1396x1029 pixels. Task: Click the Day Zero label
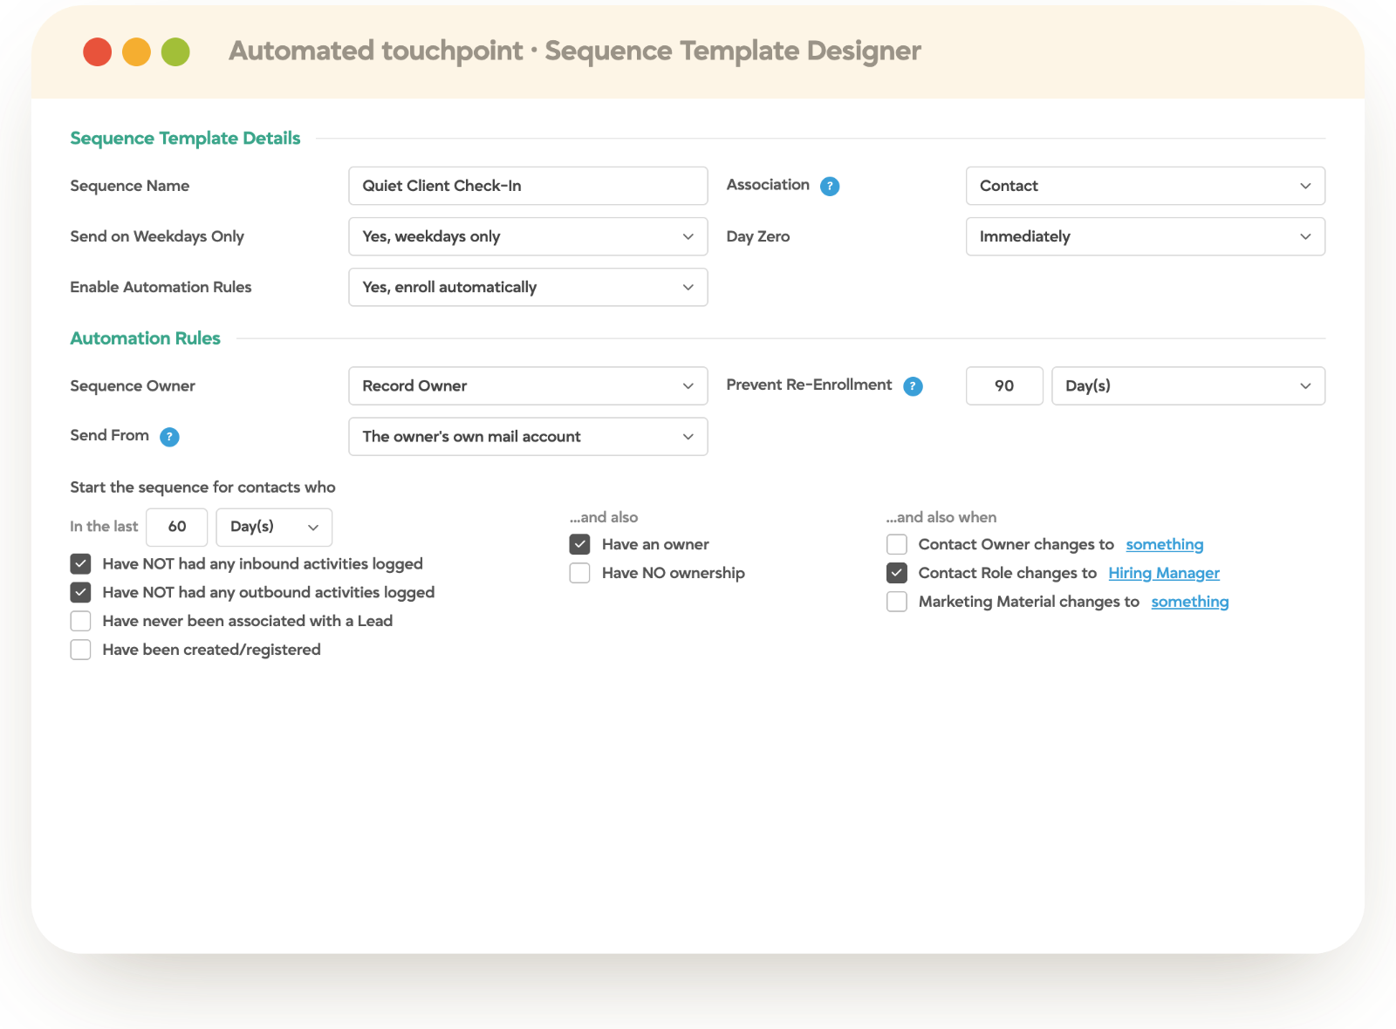757,236
